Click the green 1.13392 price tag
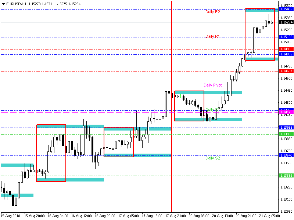 286,176
